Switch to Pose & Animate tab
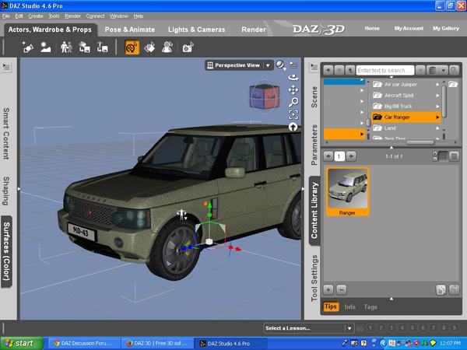 129,30
